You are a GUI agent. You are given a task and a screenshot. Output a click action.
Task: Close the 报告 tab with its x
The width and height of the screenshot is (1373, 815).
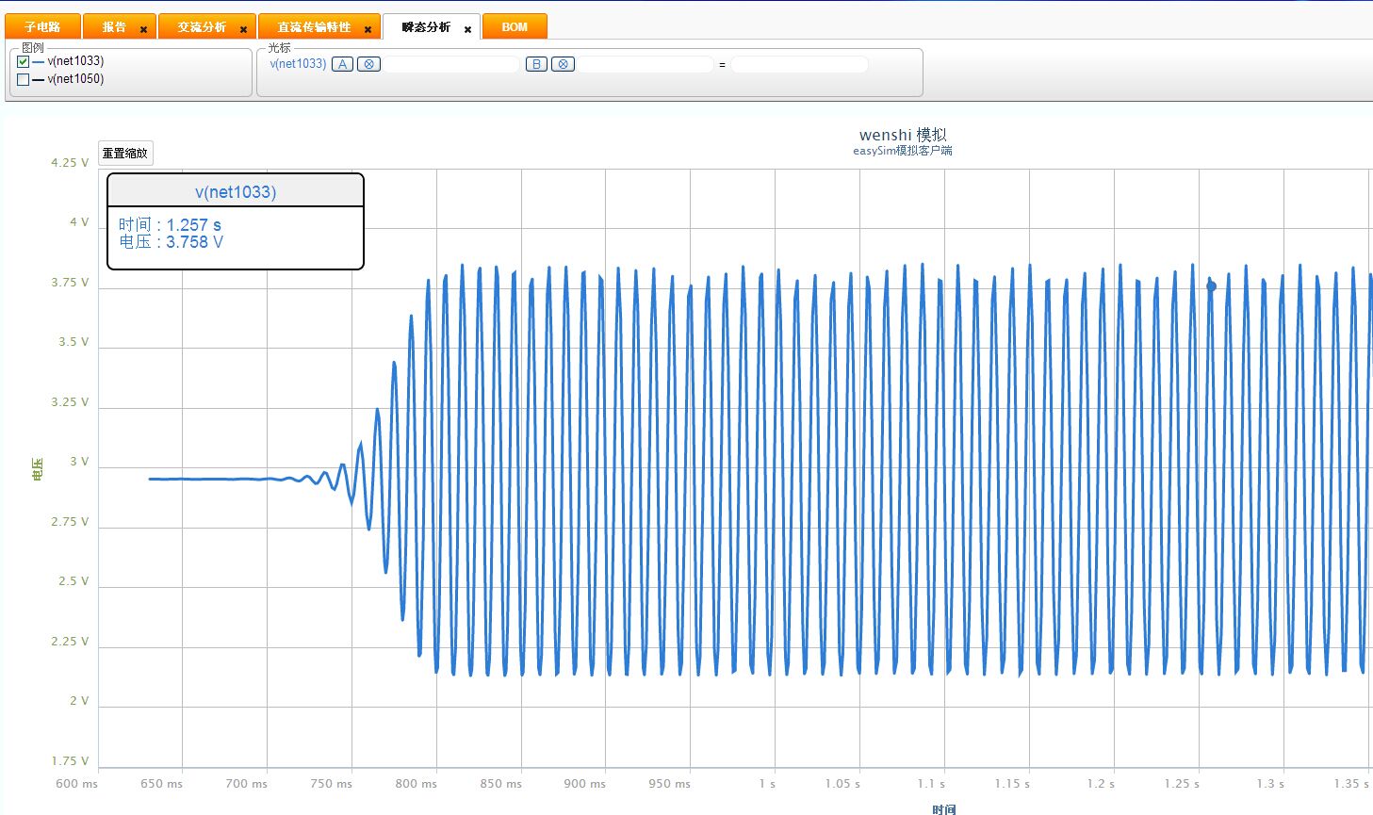click(143, 30)
